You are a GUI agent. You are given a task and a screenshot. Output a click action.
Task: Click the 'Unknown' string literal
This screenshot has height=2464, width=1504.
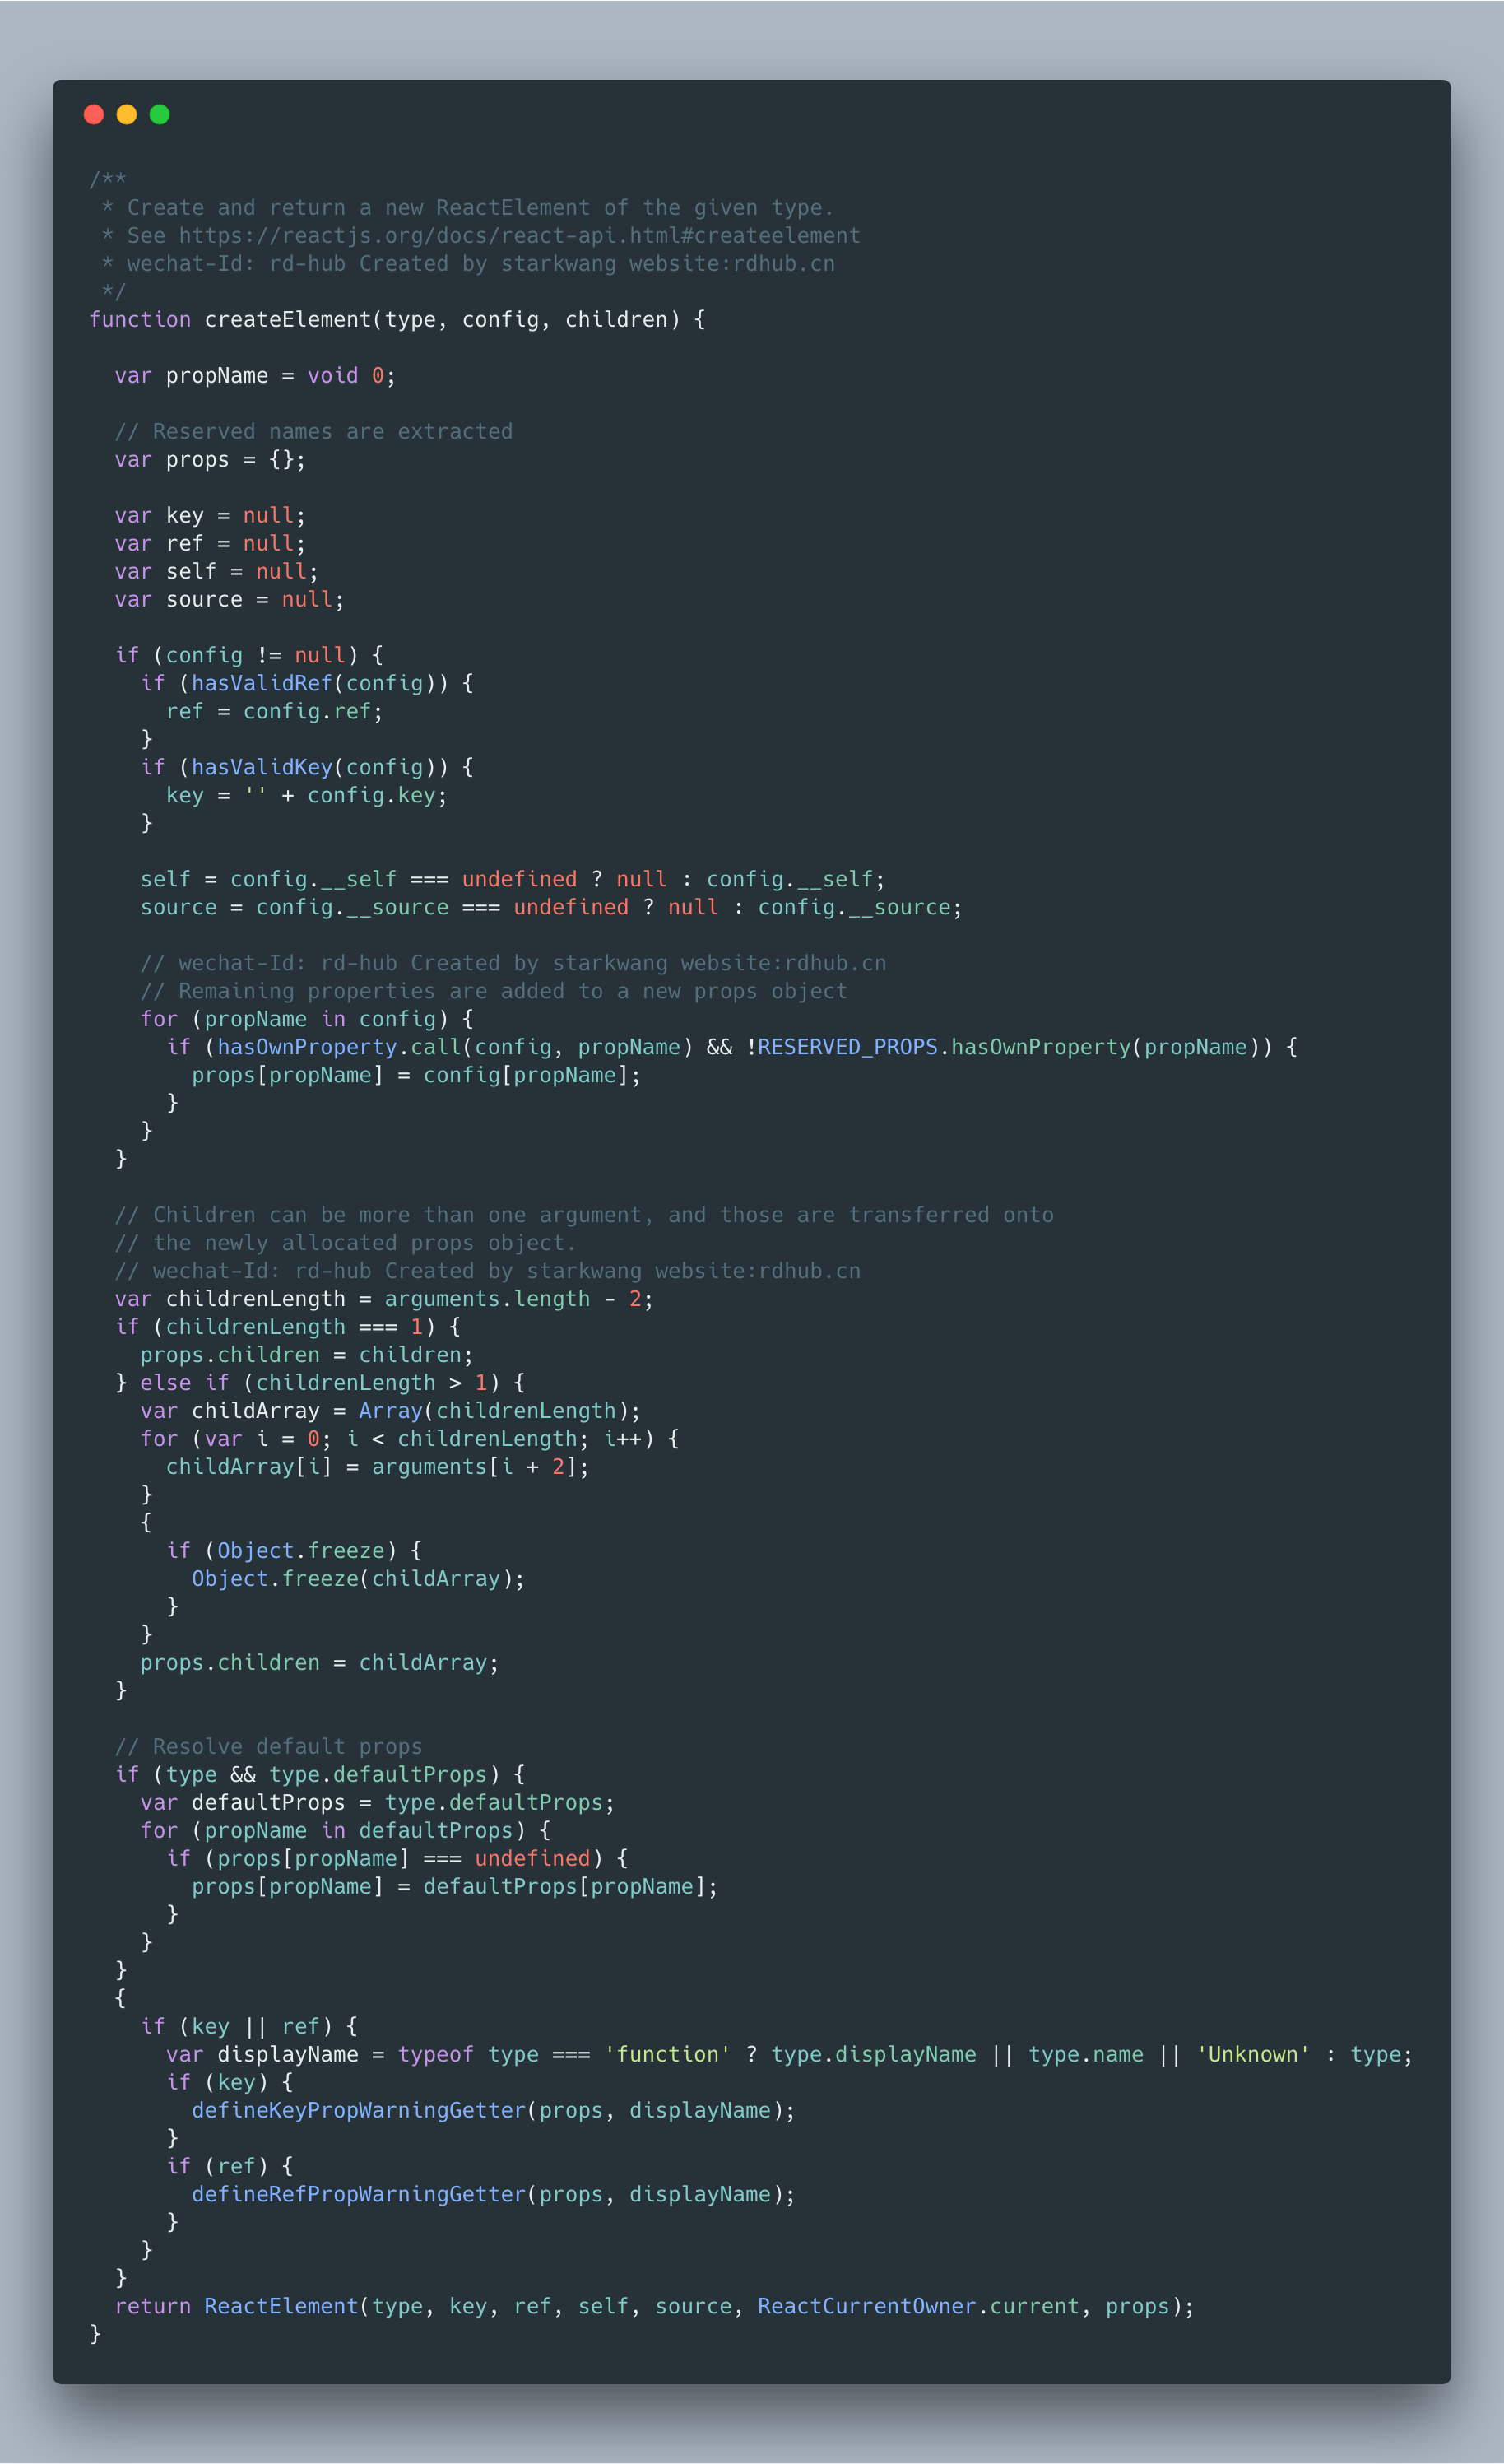[1253, 2056]
